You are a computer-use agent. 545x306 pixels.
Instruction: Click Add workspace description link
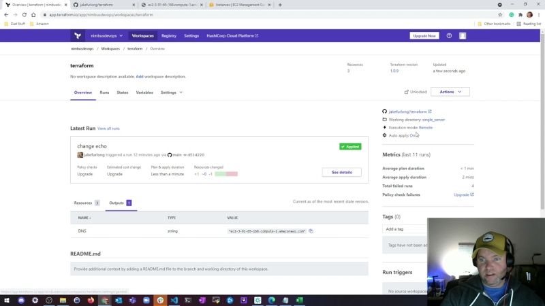tap(140, 76)
